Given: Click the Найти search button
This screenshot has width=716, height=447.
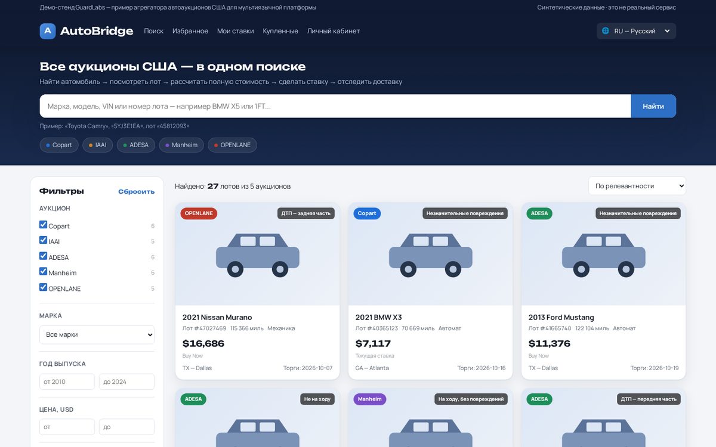Looking at the screenshot, I should [653, 106].
